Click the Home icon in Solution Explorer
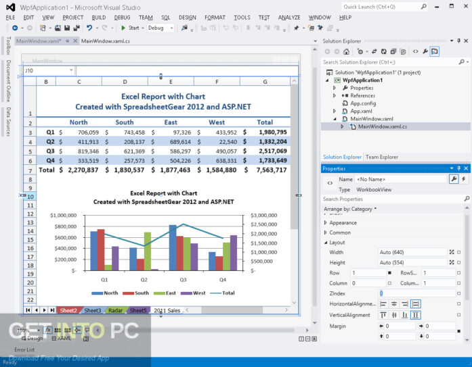 pyautogui.click(x=346, y=51)
